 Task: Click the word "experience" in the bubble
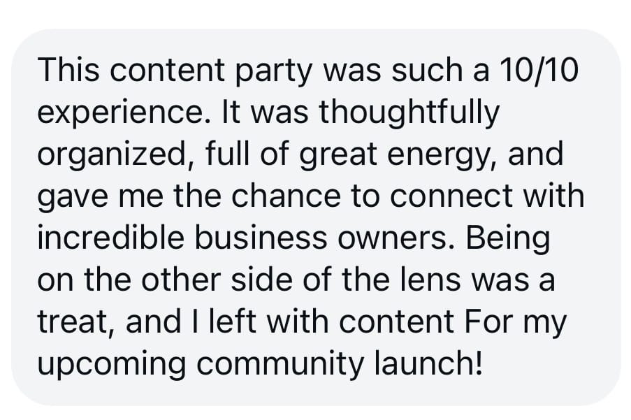click(110, 114)
